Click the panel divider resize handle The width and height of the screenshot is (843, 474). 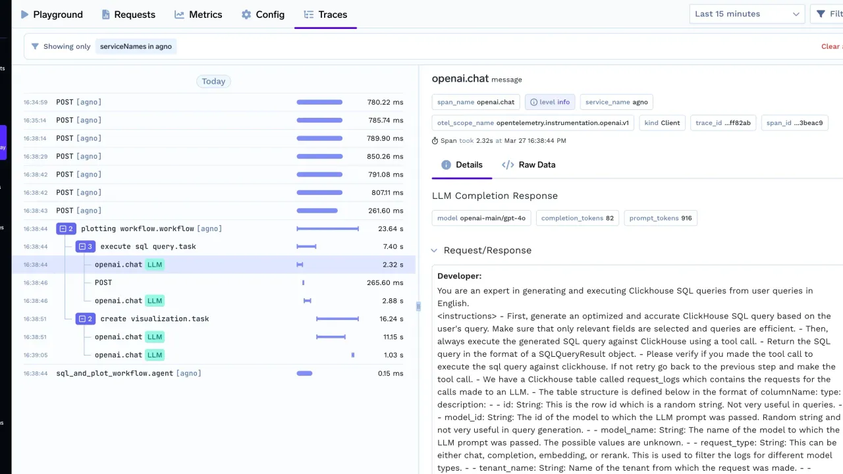coord(418,306)
